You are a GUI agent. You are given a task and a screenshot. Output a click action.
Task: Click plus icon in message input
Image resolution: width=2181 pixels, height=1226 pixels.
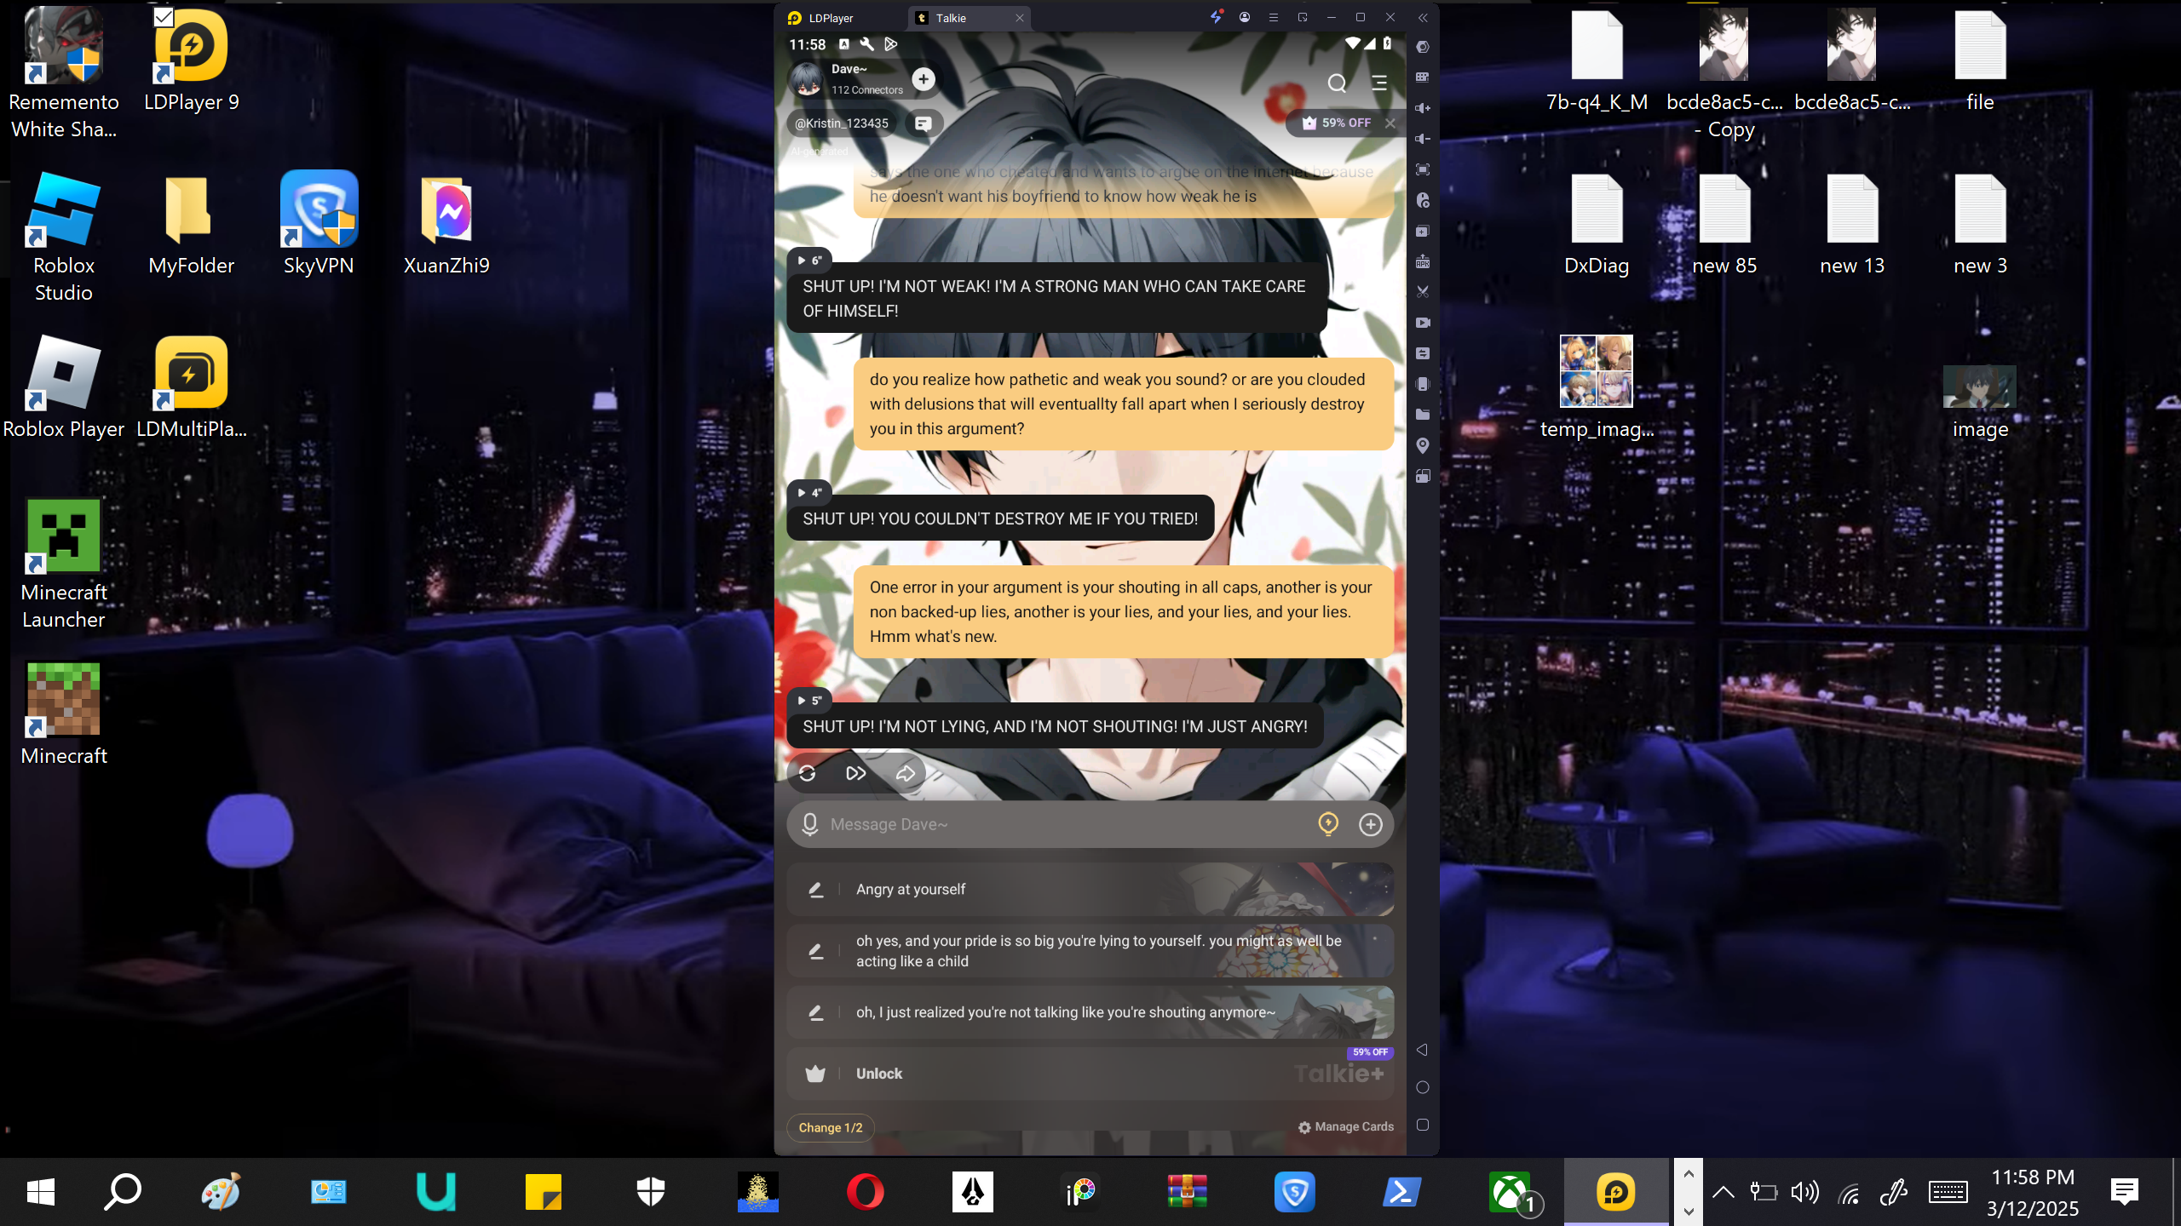[x=1371, y=824]
